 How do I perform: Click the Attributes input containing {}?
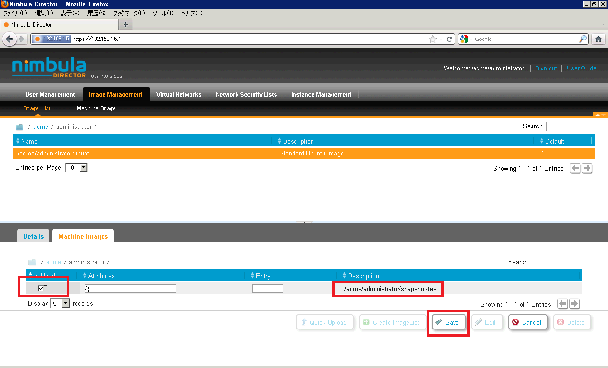click(x=130, y=289)
